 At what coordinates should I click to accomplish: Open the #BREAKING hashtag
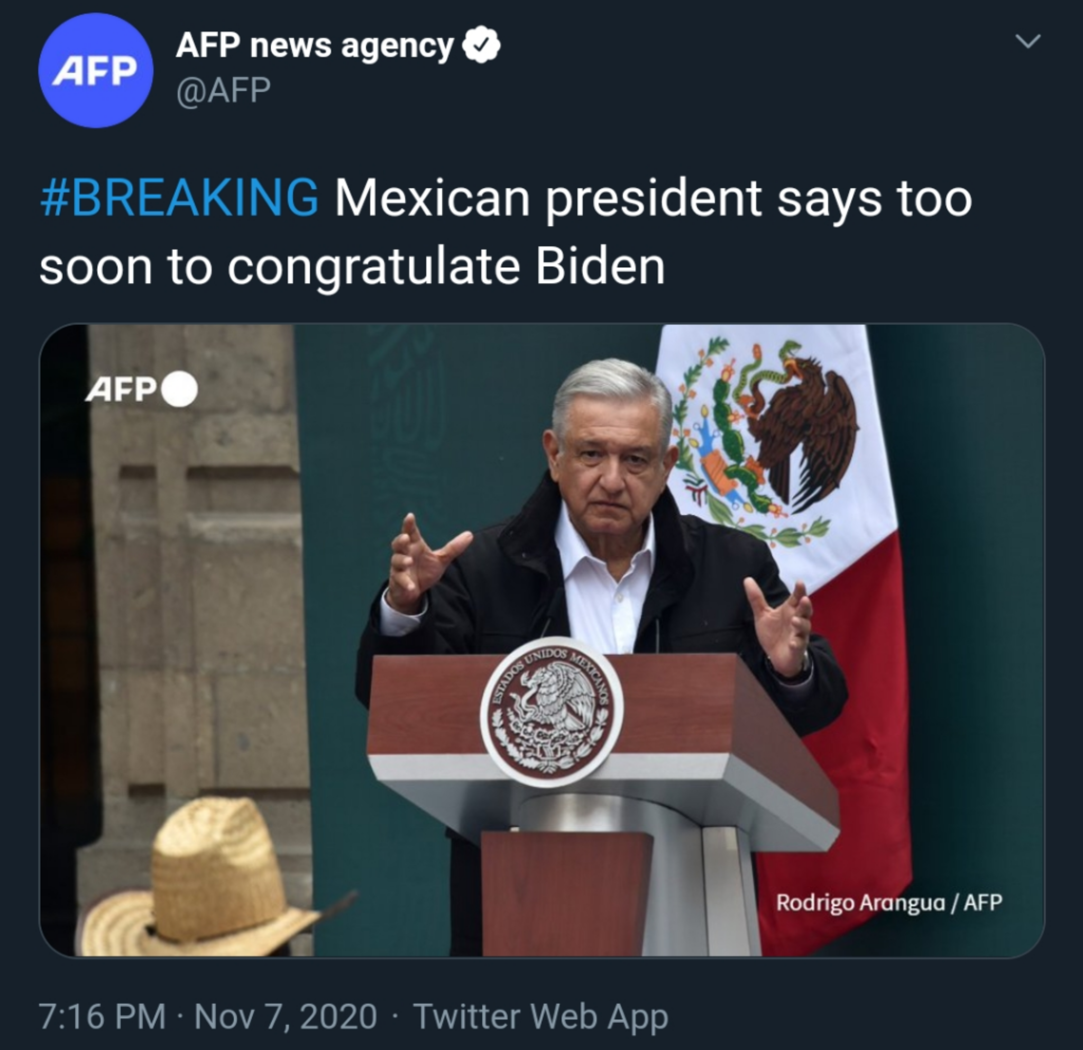tap(179, 198)
